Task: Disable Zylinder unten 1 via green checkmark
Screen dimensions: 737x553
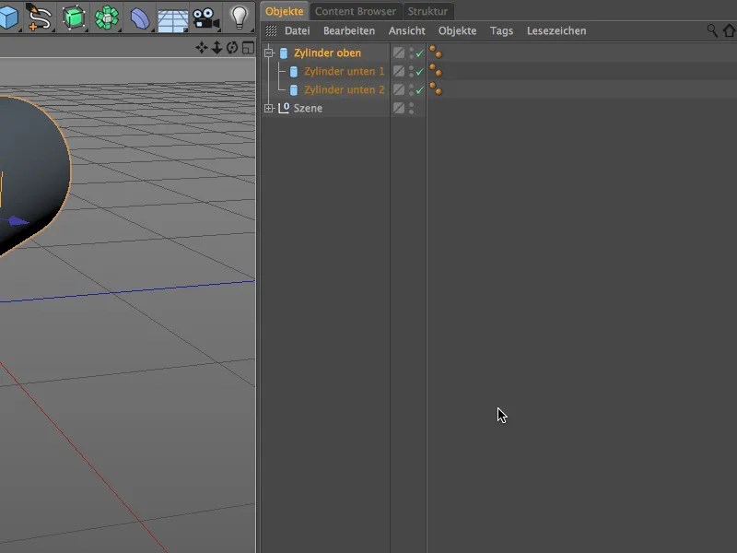Action: tap(420, 72)
